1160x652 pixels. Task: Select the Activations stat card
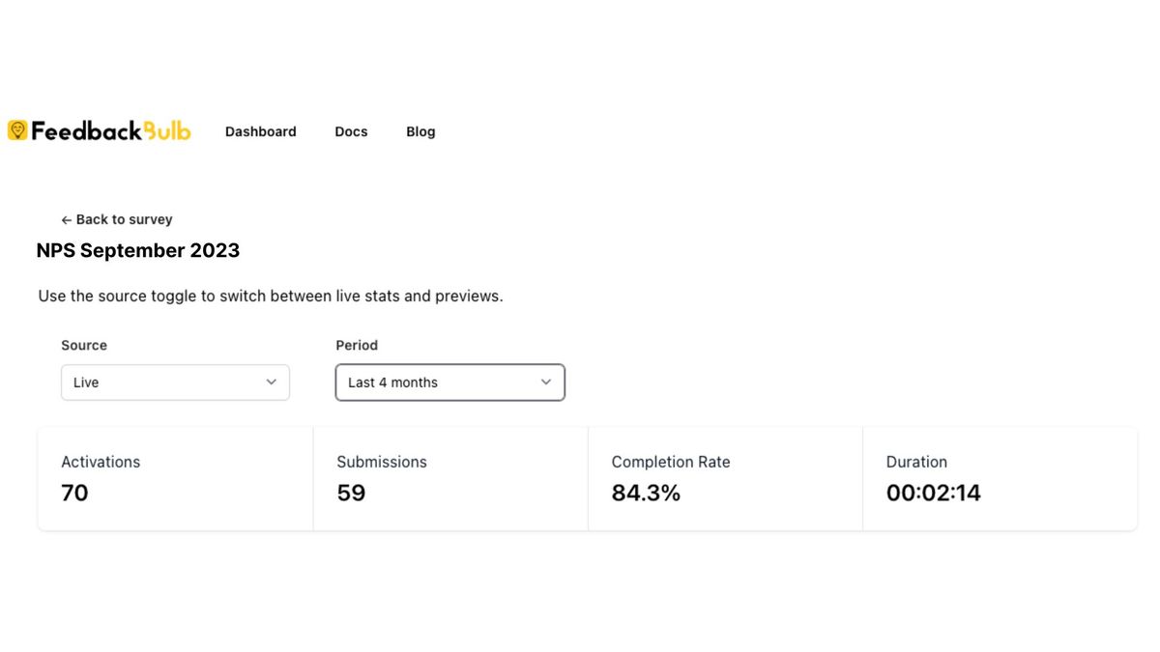click(175, 479)
